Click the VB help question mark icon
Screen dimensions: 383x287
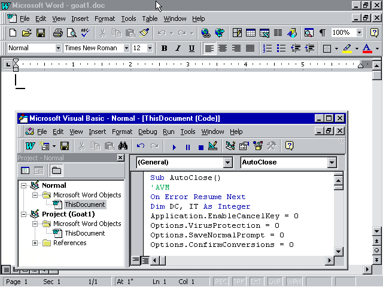click(x=289, y=146)
